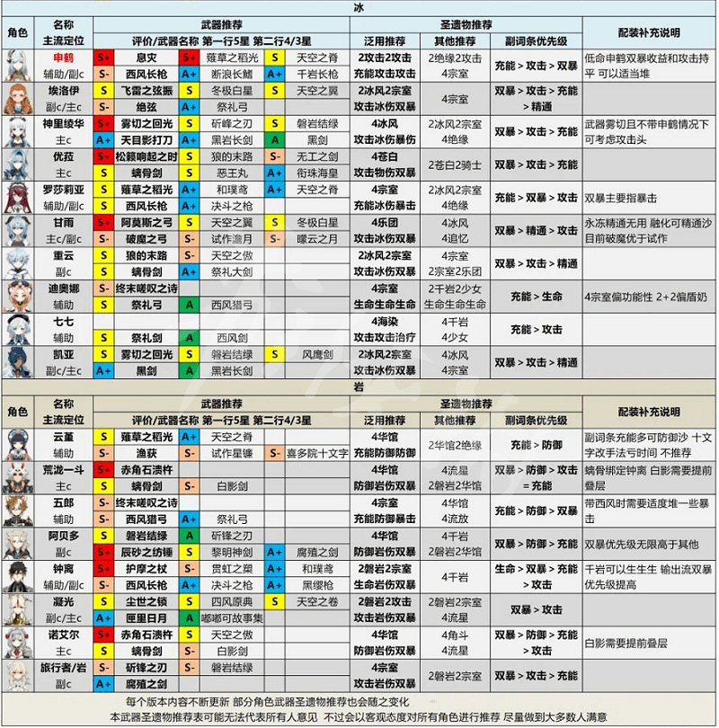
Task: Click the 五郎 character portrait
Action: point(18,510)
